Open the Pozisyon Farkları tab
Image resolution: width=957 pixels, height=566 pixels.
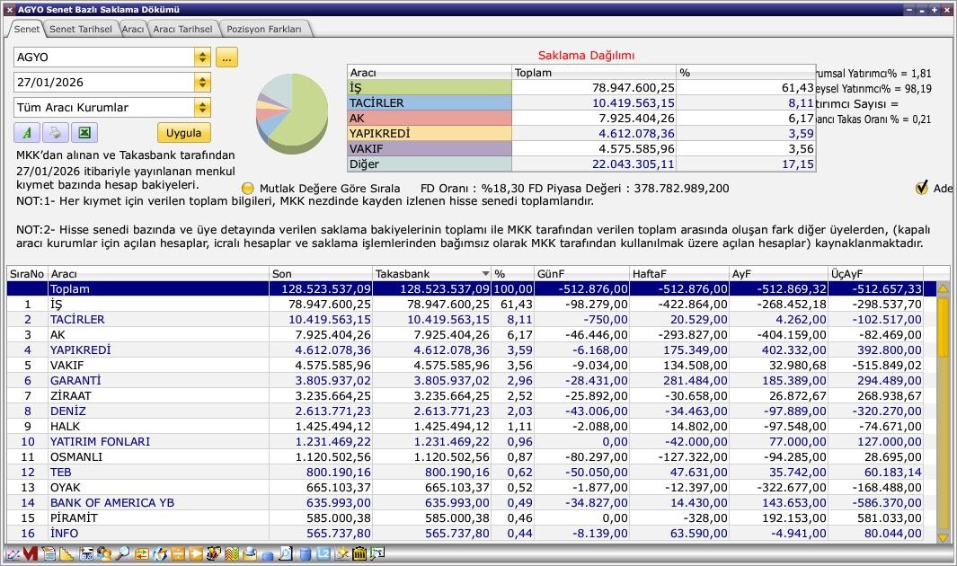(x=264, y=29)
